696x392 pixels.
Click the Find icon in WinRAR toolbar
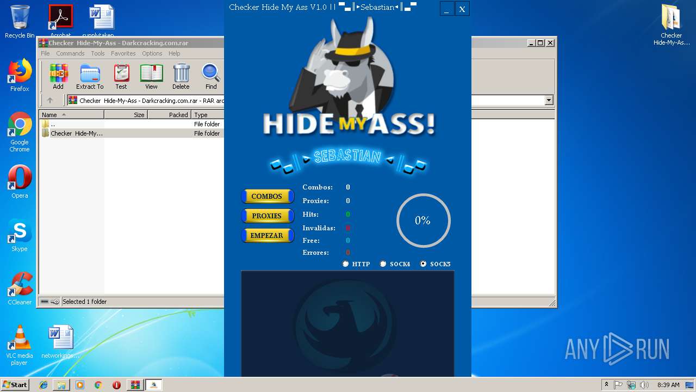tap(211, 77)
